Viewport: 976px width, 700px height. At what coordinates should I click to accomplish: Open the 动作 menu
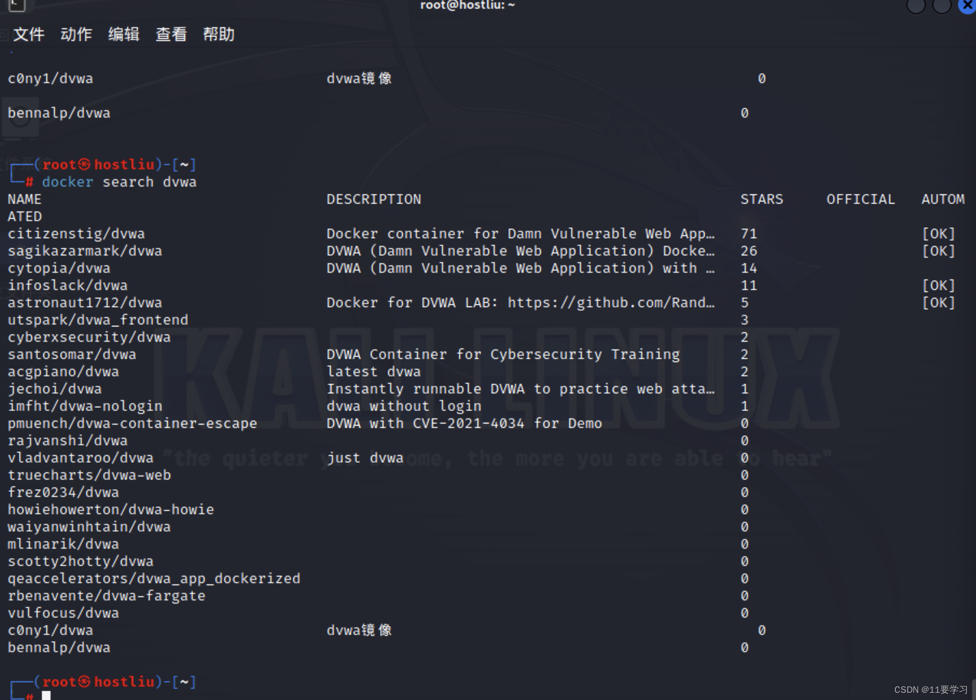point(75,34)
